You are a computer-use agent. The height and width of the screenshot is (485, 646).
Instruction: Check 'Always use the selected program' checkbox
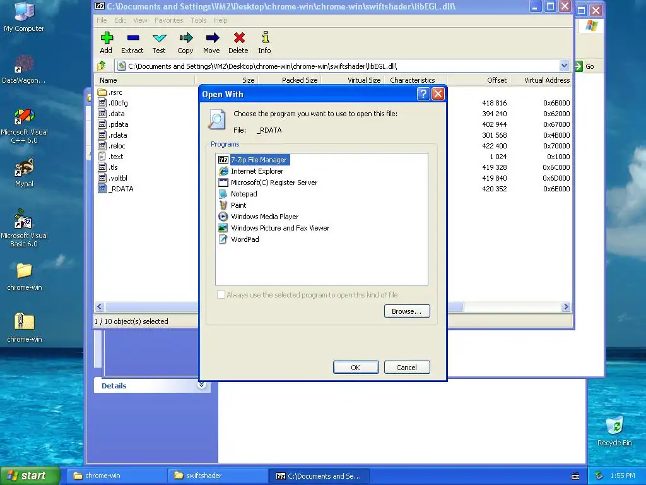(221, 294)
